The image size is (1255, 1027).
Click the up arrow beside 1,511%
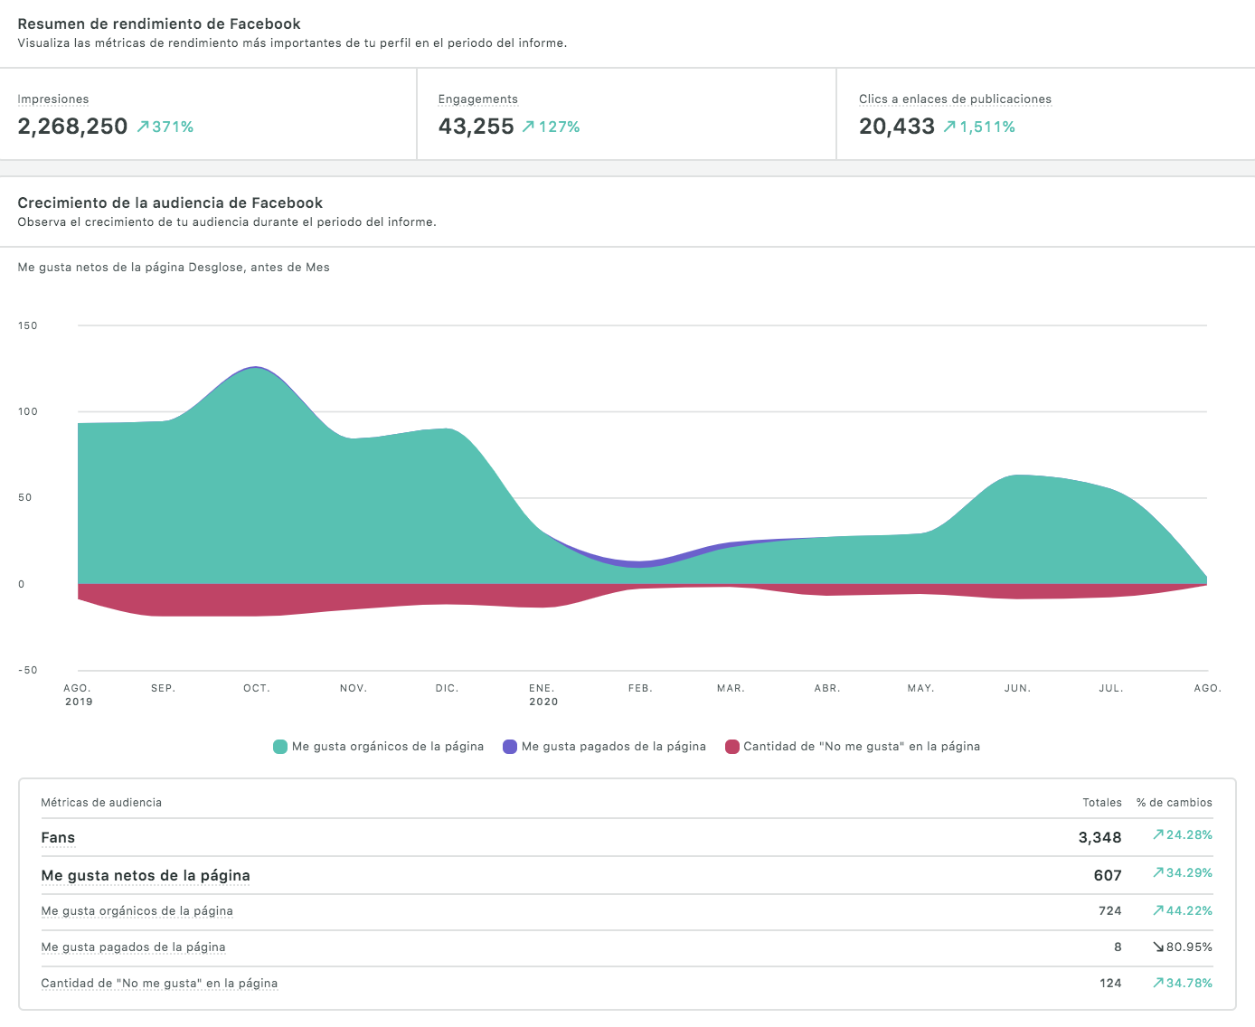[949, 127]
